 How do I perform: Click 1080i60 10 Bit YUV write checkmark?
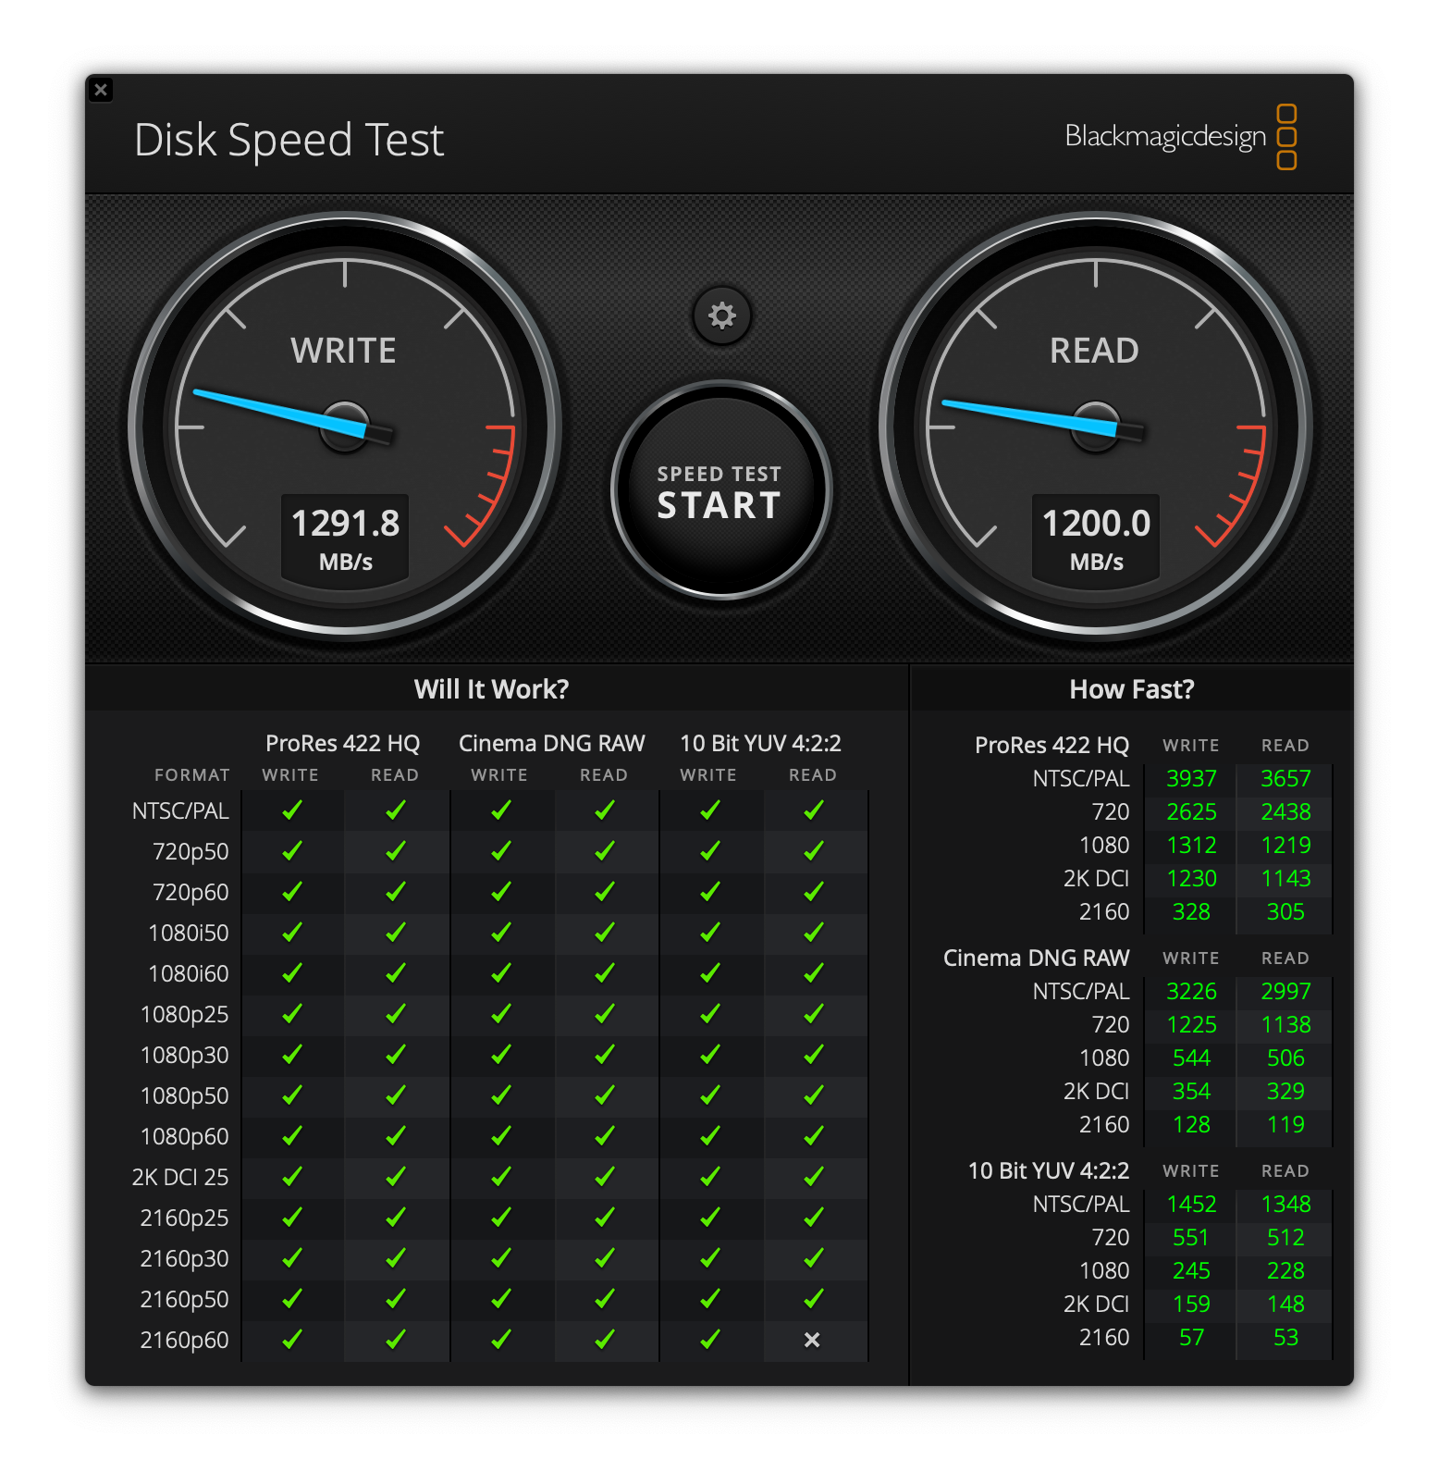710,973
